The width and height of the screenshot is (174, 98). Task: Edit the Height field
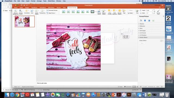click(x=149, y=10)
